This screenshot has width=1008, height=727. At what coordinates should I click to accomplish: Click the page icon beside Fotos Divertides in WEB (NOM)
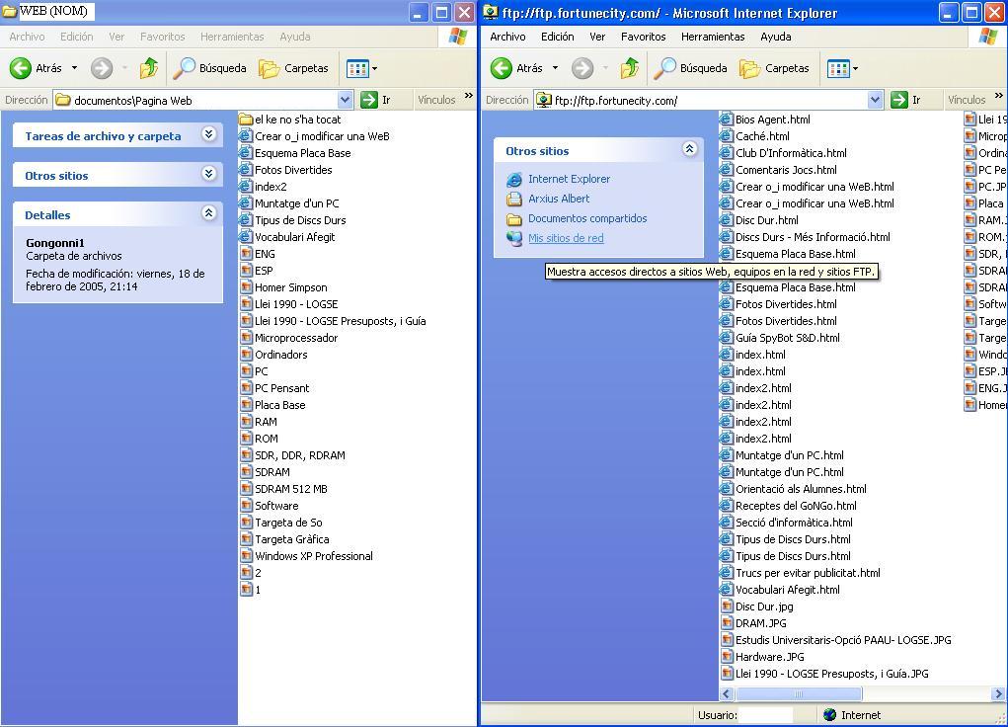pos(246,170)
